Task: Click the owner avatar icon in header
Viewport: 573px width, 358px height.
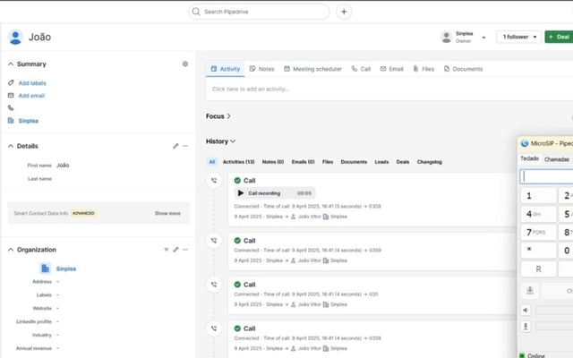Action: click(446, 37)
